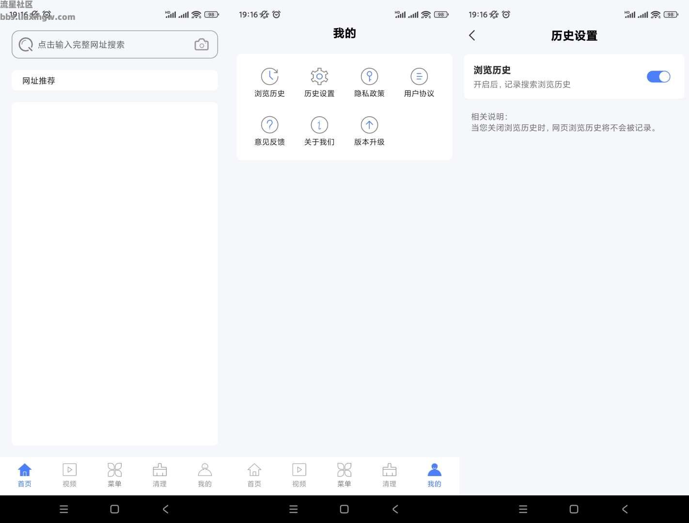Open camera scan icon in search bar

click(202, 45)
